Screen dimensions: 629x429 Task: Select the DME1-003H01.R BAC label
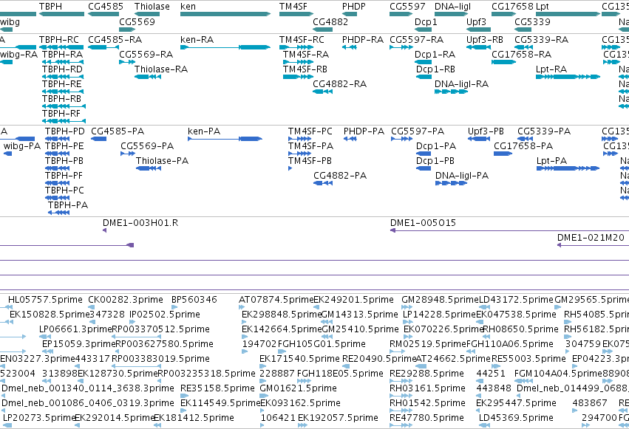(140, 223)
